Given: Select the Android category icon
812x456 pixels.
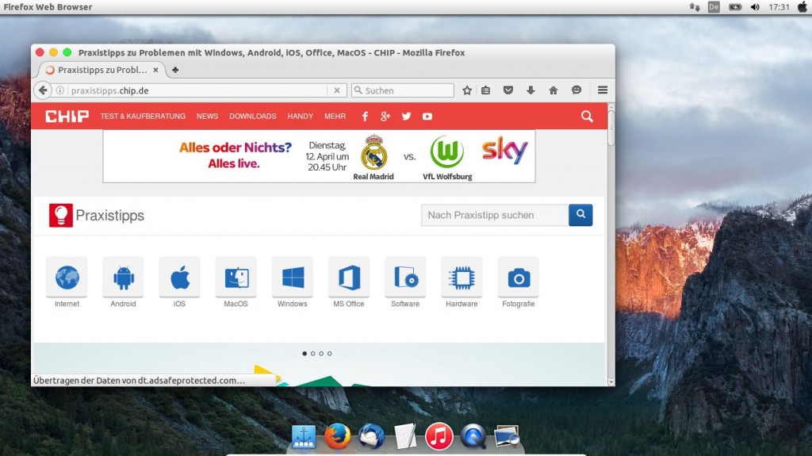Looking at the screenshot, I should 123,278.
